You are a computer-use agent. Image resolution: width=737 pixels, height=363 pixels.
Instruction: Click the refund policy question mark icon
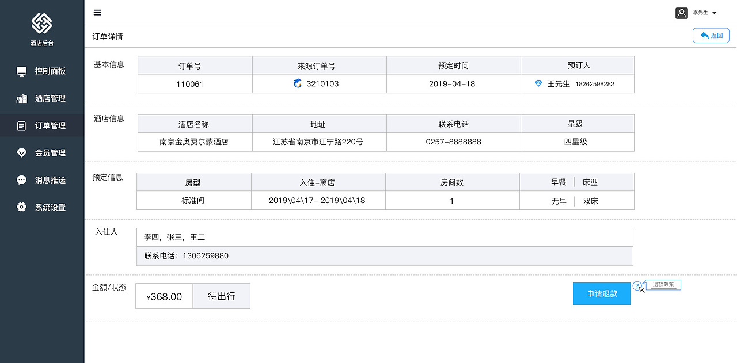pos(637,285)
